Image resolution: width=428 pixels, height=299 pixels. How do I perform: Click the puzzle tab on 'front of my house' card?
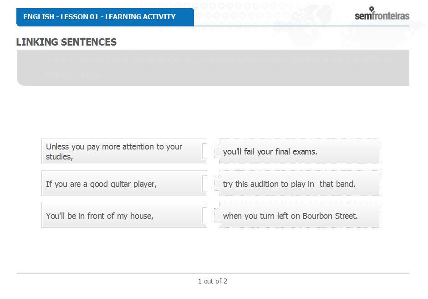point(204,216)
